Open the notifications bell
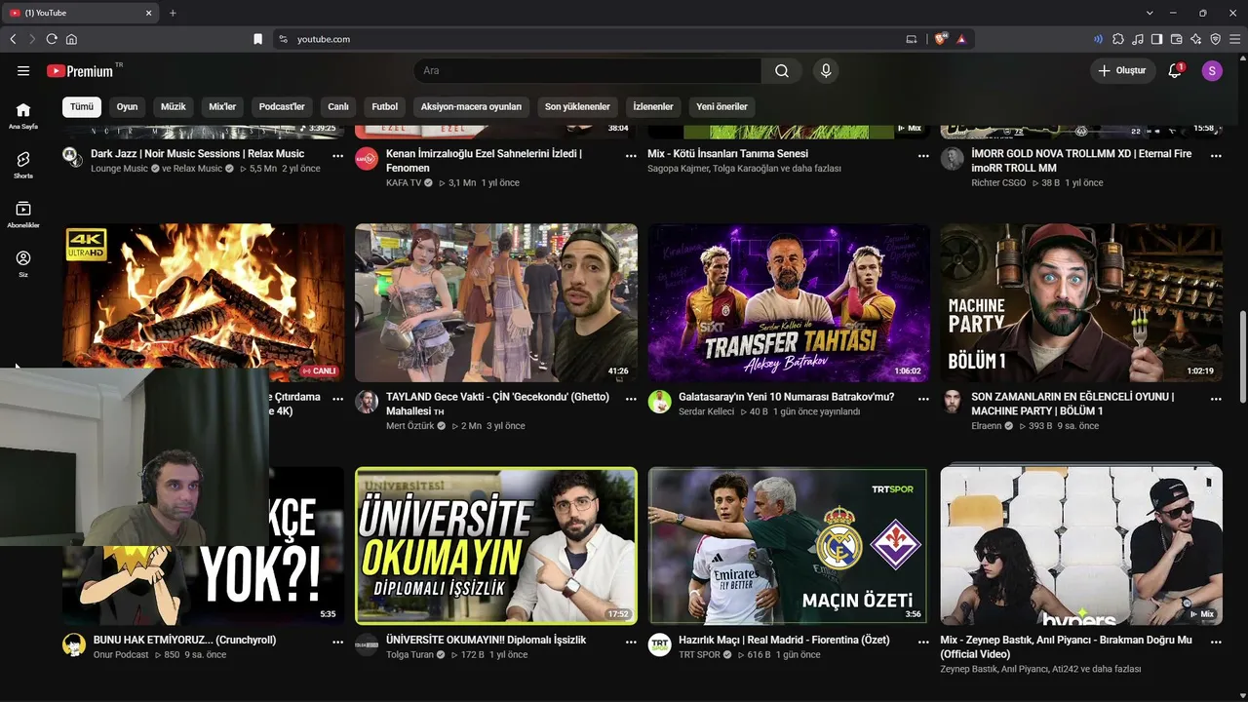1248x702 pixels. 1175,71
